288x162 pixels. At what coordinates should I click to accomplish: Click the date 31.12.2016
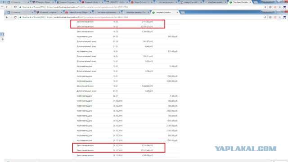click(118, 101)
